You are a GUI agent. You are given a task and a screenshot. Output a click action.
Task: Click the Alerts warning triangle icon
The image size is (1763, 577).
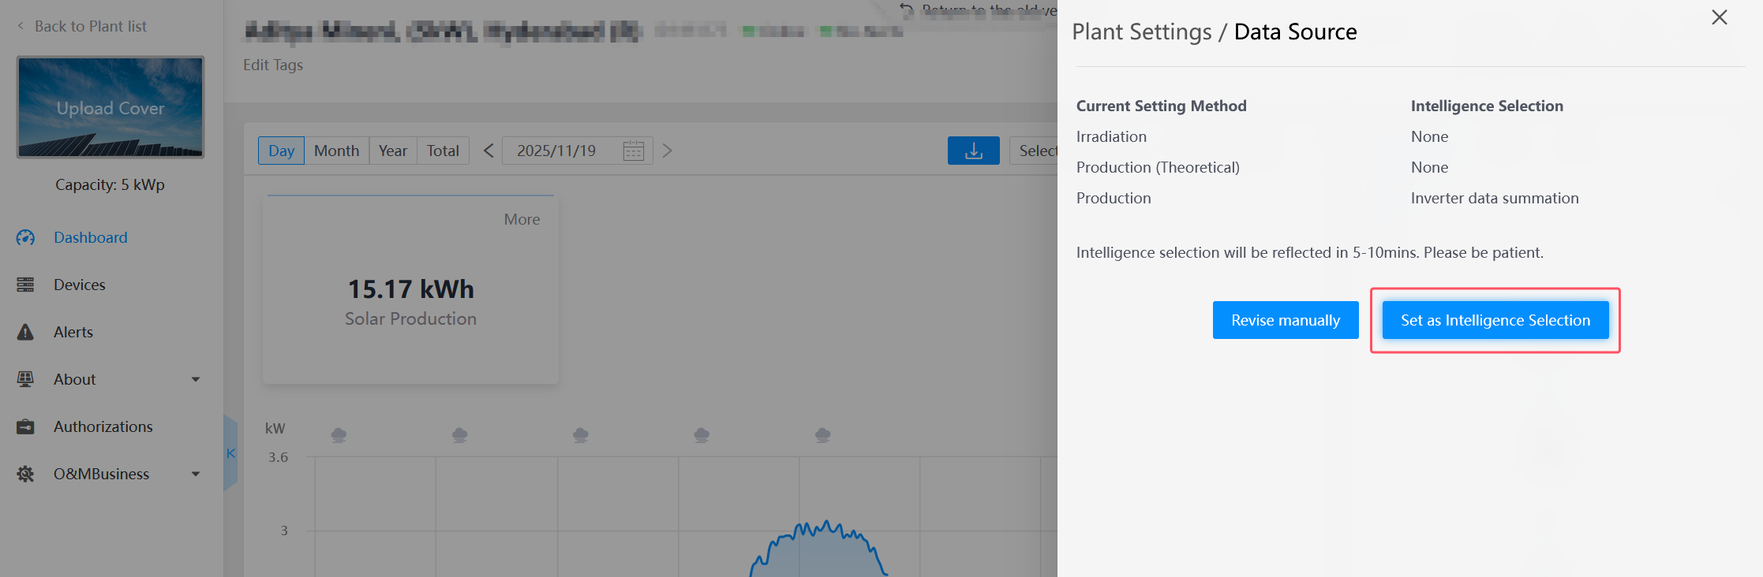[25, 332]
